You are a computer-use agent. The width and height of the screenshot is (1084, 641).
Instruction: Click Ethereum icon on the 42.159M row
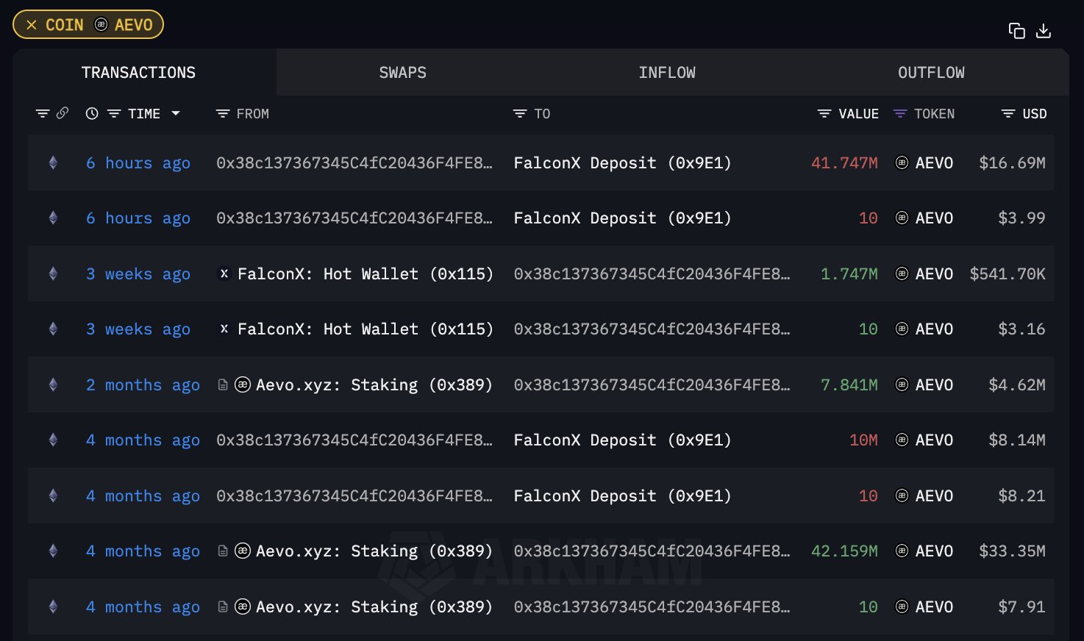(53, 551)
